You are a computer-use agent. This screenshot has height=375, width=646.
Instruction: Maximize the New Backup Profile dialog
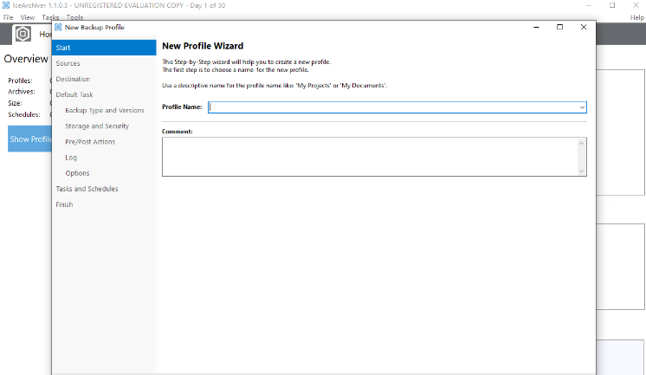point(559,27)
